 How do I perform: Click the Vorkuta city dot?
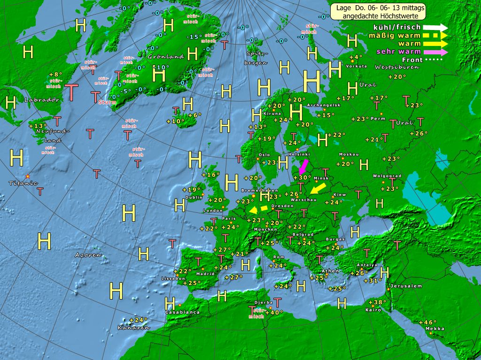(x=352, y=61)
